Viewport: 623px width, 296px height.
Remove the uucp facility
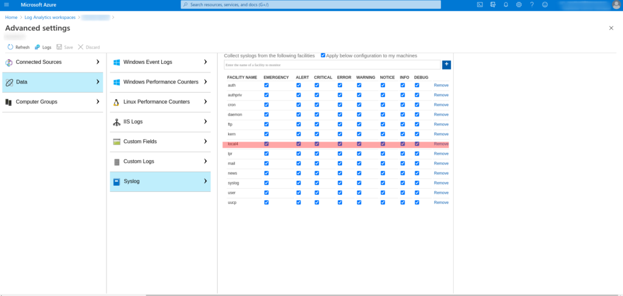click(441, 202)
